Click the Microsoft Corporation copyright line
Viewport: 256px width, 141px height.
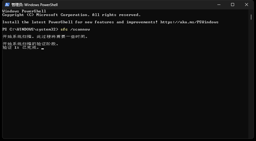click(x=71, y=15)
